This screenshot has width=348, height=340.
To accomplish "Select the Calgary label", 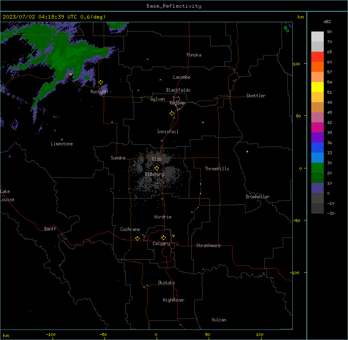I will (x=161, y=243).
